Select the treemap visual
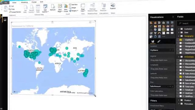Screen dimensions: 195x110 [159, 30]
